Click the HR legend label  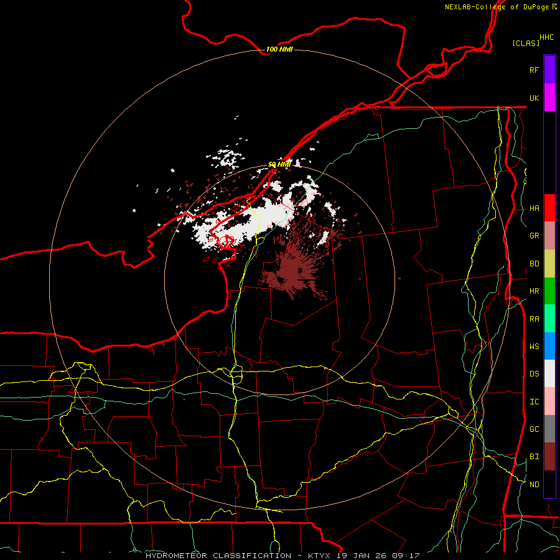pyautogui.click(x=534, y=291)
